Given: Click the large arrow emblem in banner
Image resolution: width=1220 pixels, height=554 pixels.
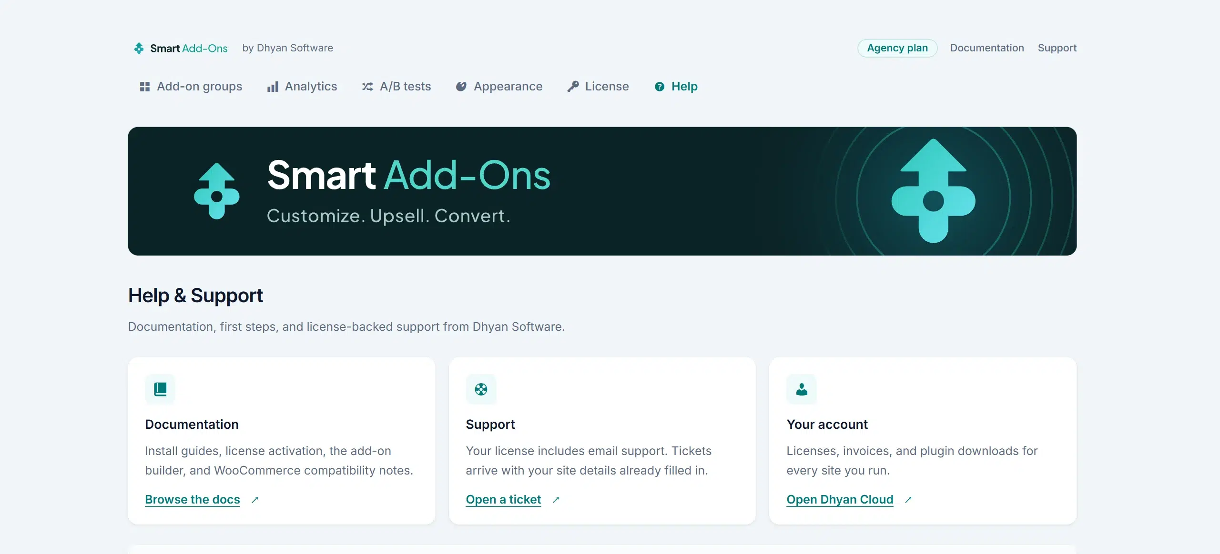Looking at the screenshot, I should [934, 190].
